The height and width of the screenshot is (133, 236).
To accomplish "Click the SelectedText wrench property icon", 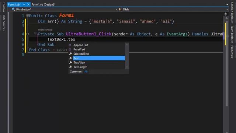I will tap(70, 54).
